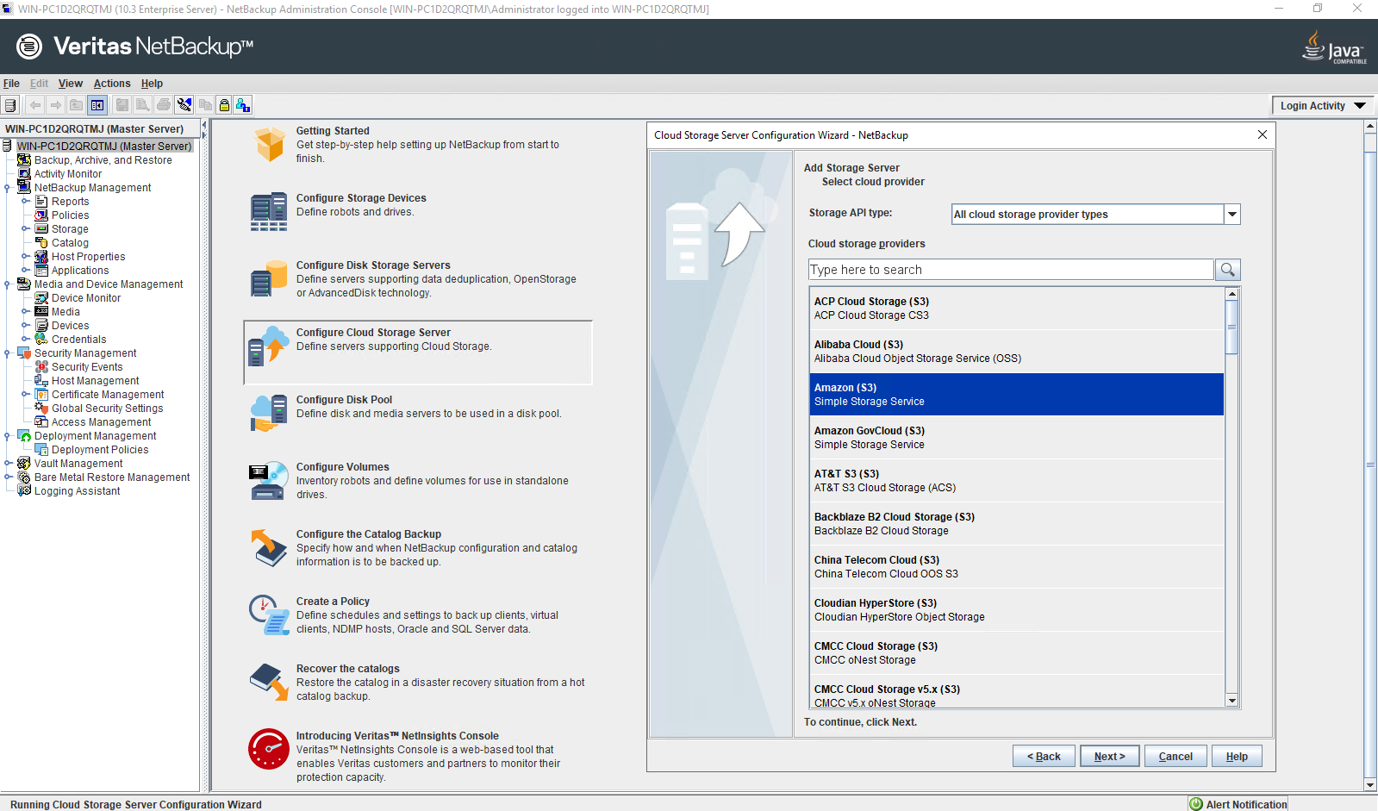
Task: Collapse the Media and Device Management node
Action: [8, 284]
